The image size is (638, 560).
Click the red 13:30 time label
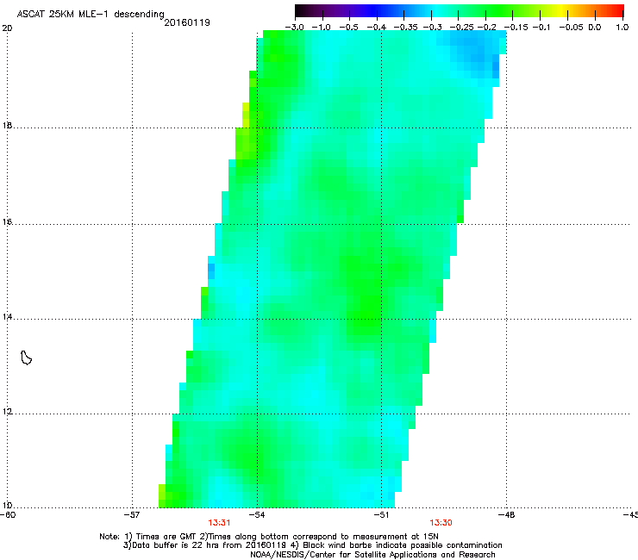(441, 523)
